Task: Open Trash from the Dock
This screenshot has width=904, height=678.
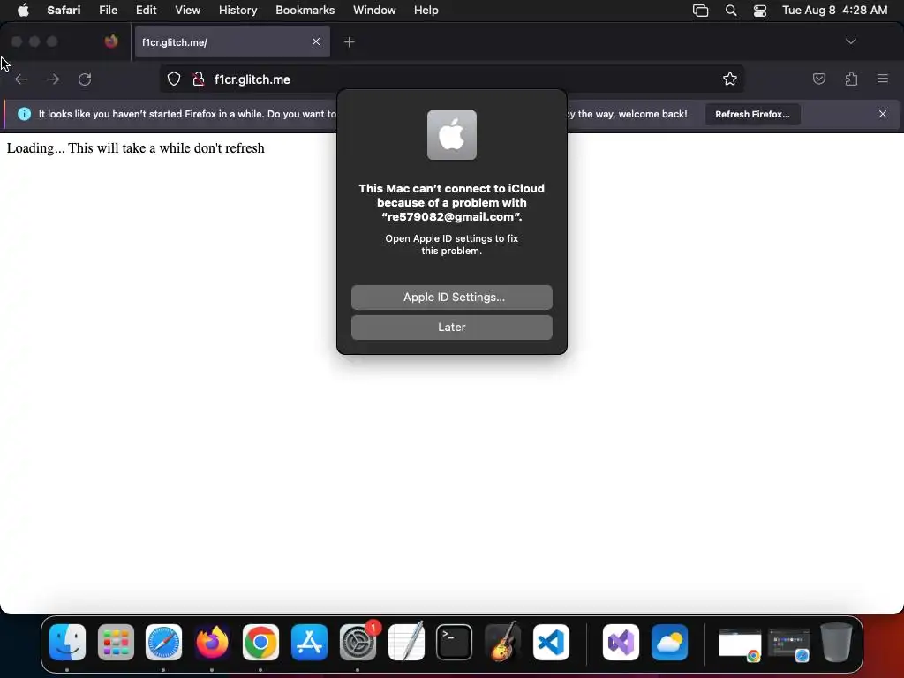Action: (x=837, y=642)
